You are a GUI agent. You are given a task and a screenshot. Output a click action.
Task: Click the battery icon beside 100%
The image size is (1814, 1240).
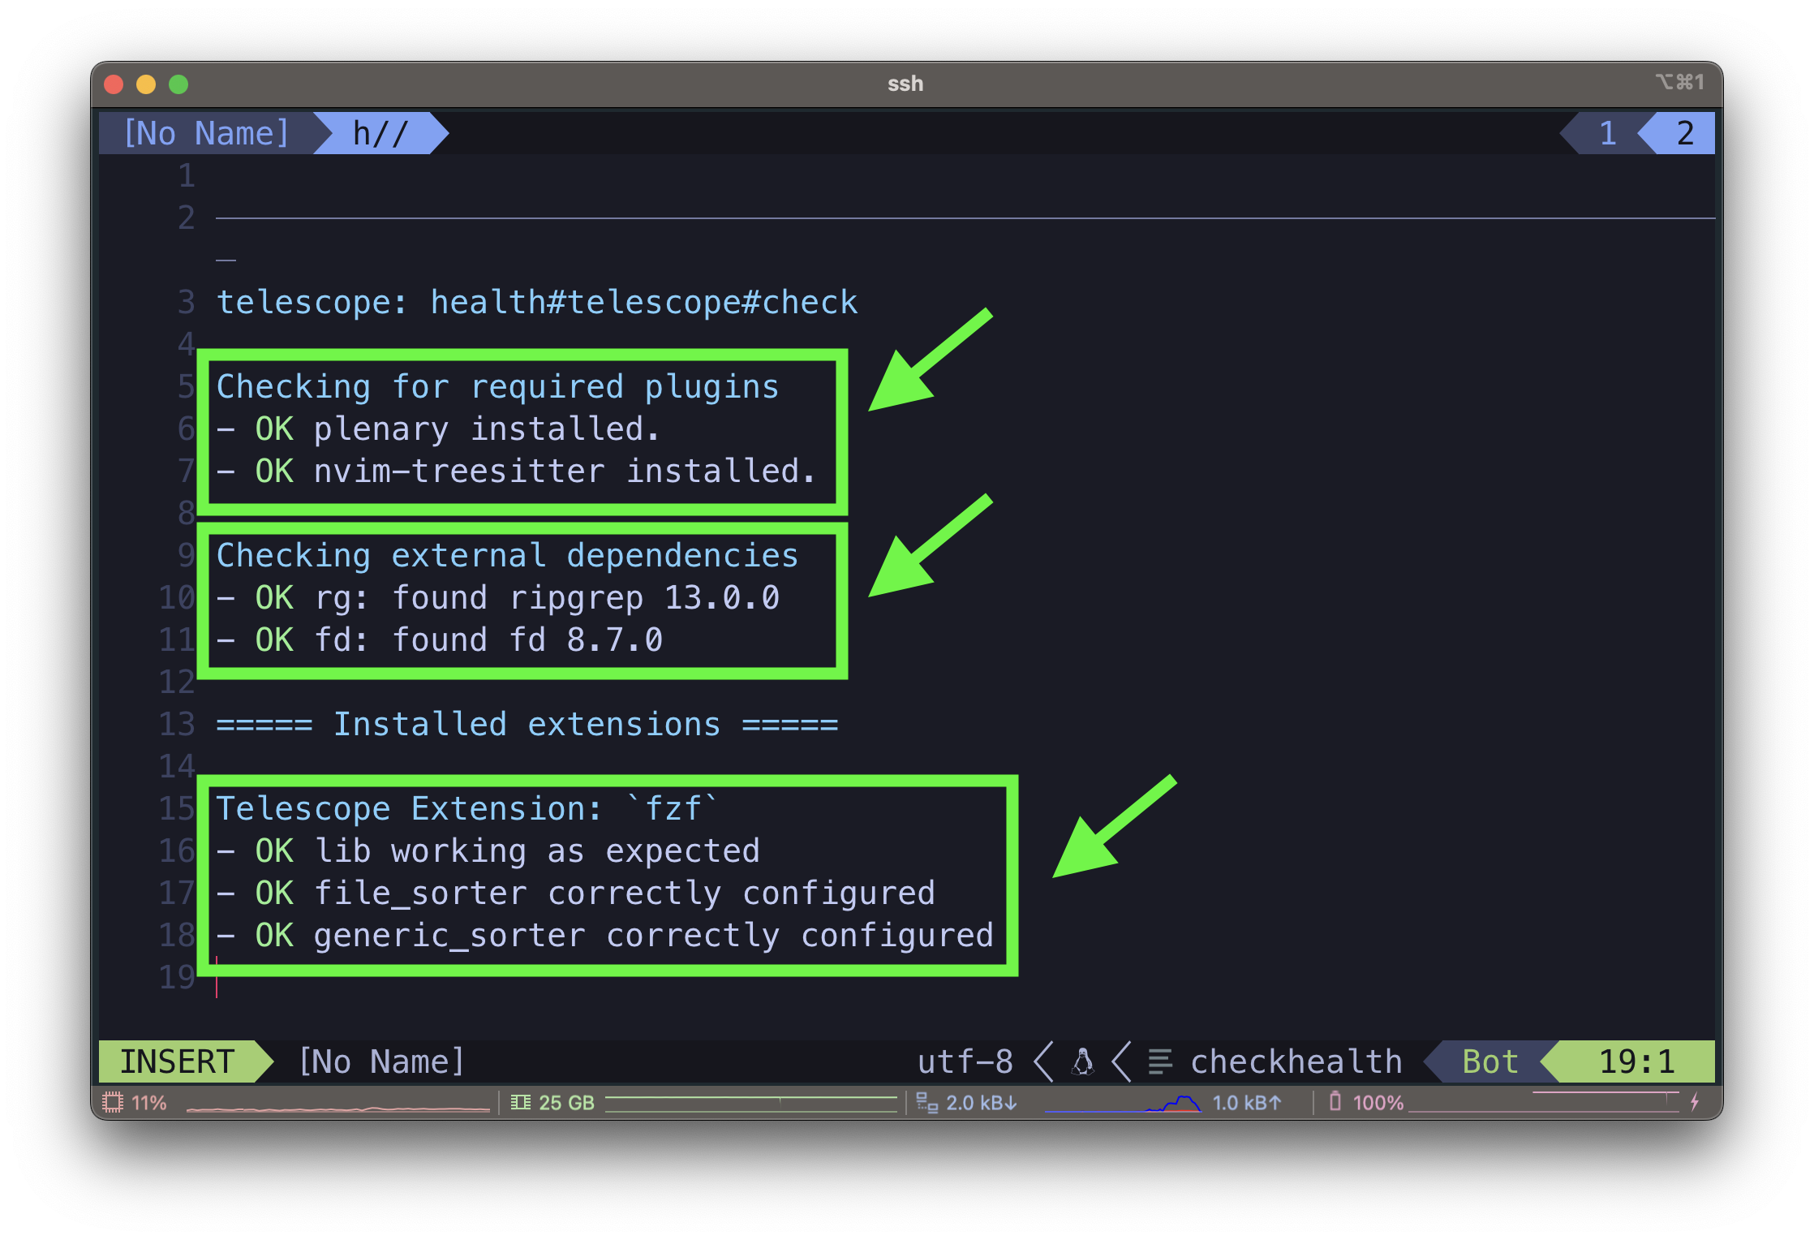pos(1335,1101)
